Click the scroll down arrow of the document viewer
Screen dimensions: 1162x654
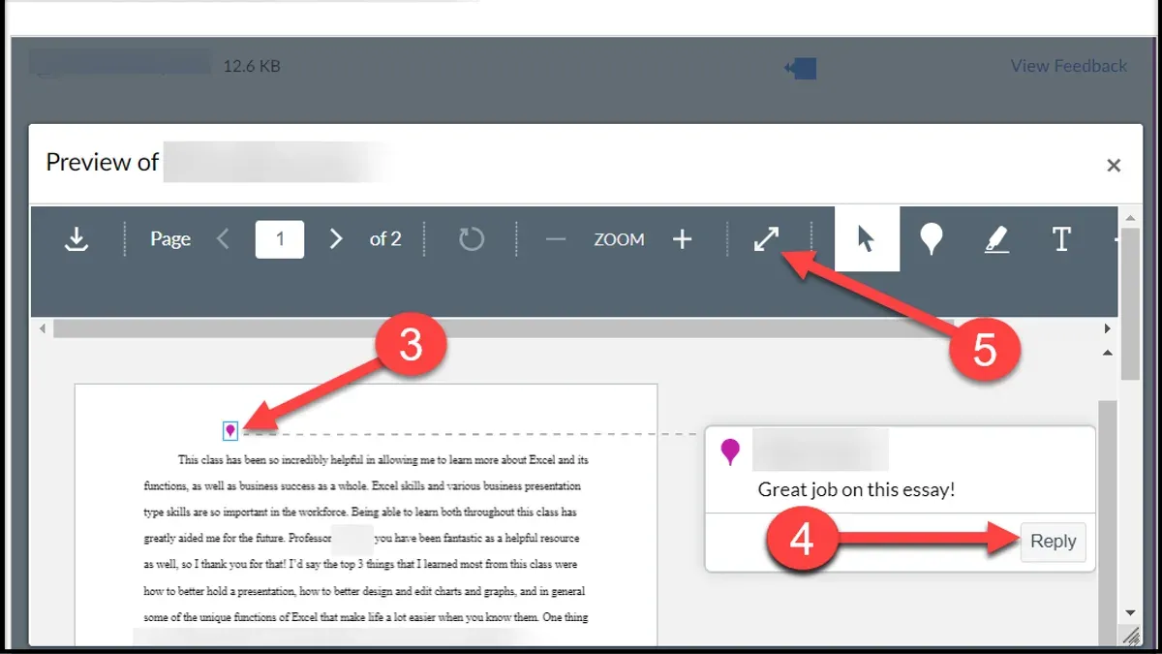[x=1130, y=612]
